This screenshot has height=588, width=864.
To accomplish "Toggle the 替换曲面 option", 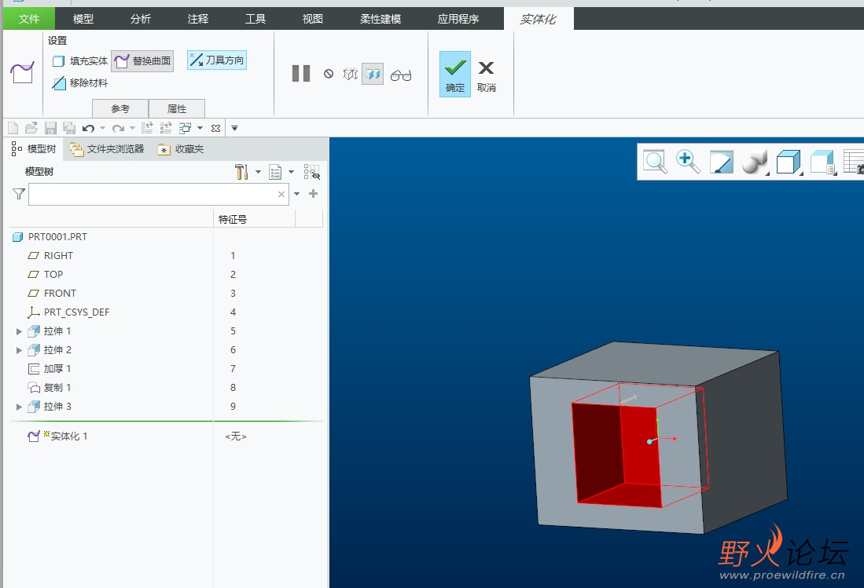I will [143, 60].
